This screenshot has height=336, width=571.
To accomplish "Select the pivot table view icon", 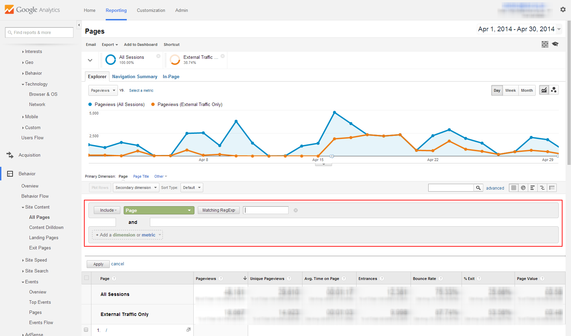I will coord(552,188).
